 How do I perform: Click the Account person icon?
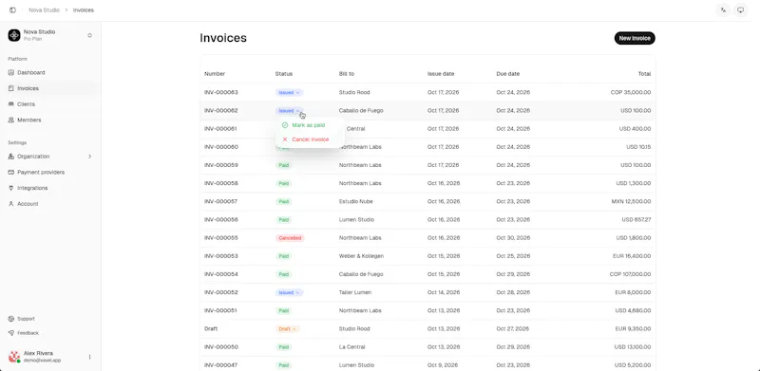tap(11, 204)
